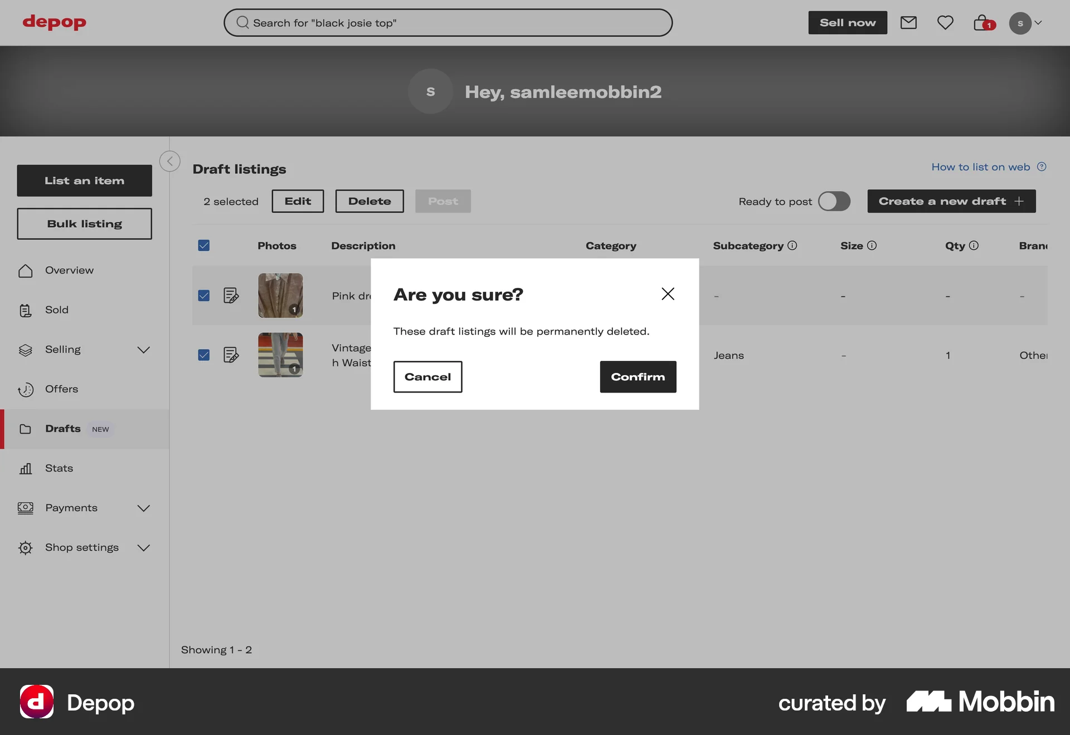Image resolution: width=1070 pixels, height=735 pixels.
Task: Expand the Payments section
Action: [x=143, y=508]
